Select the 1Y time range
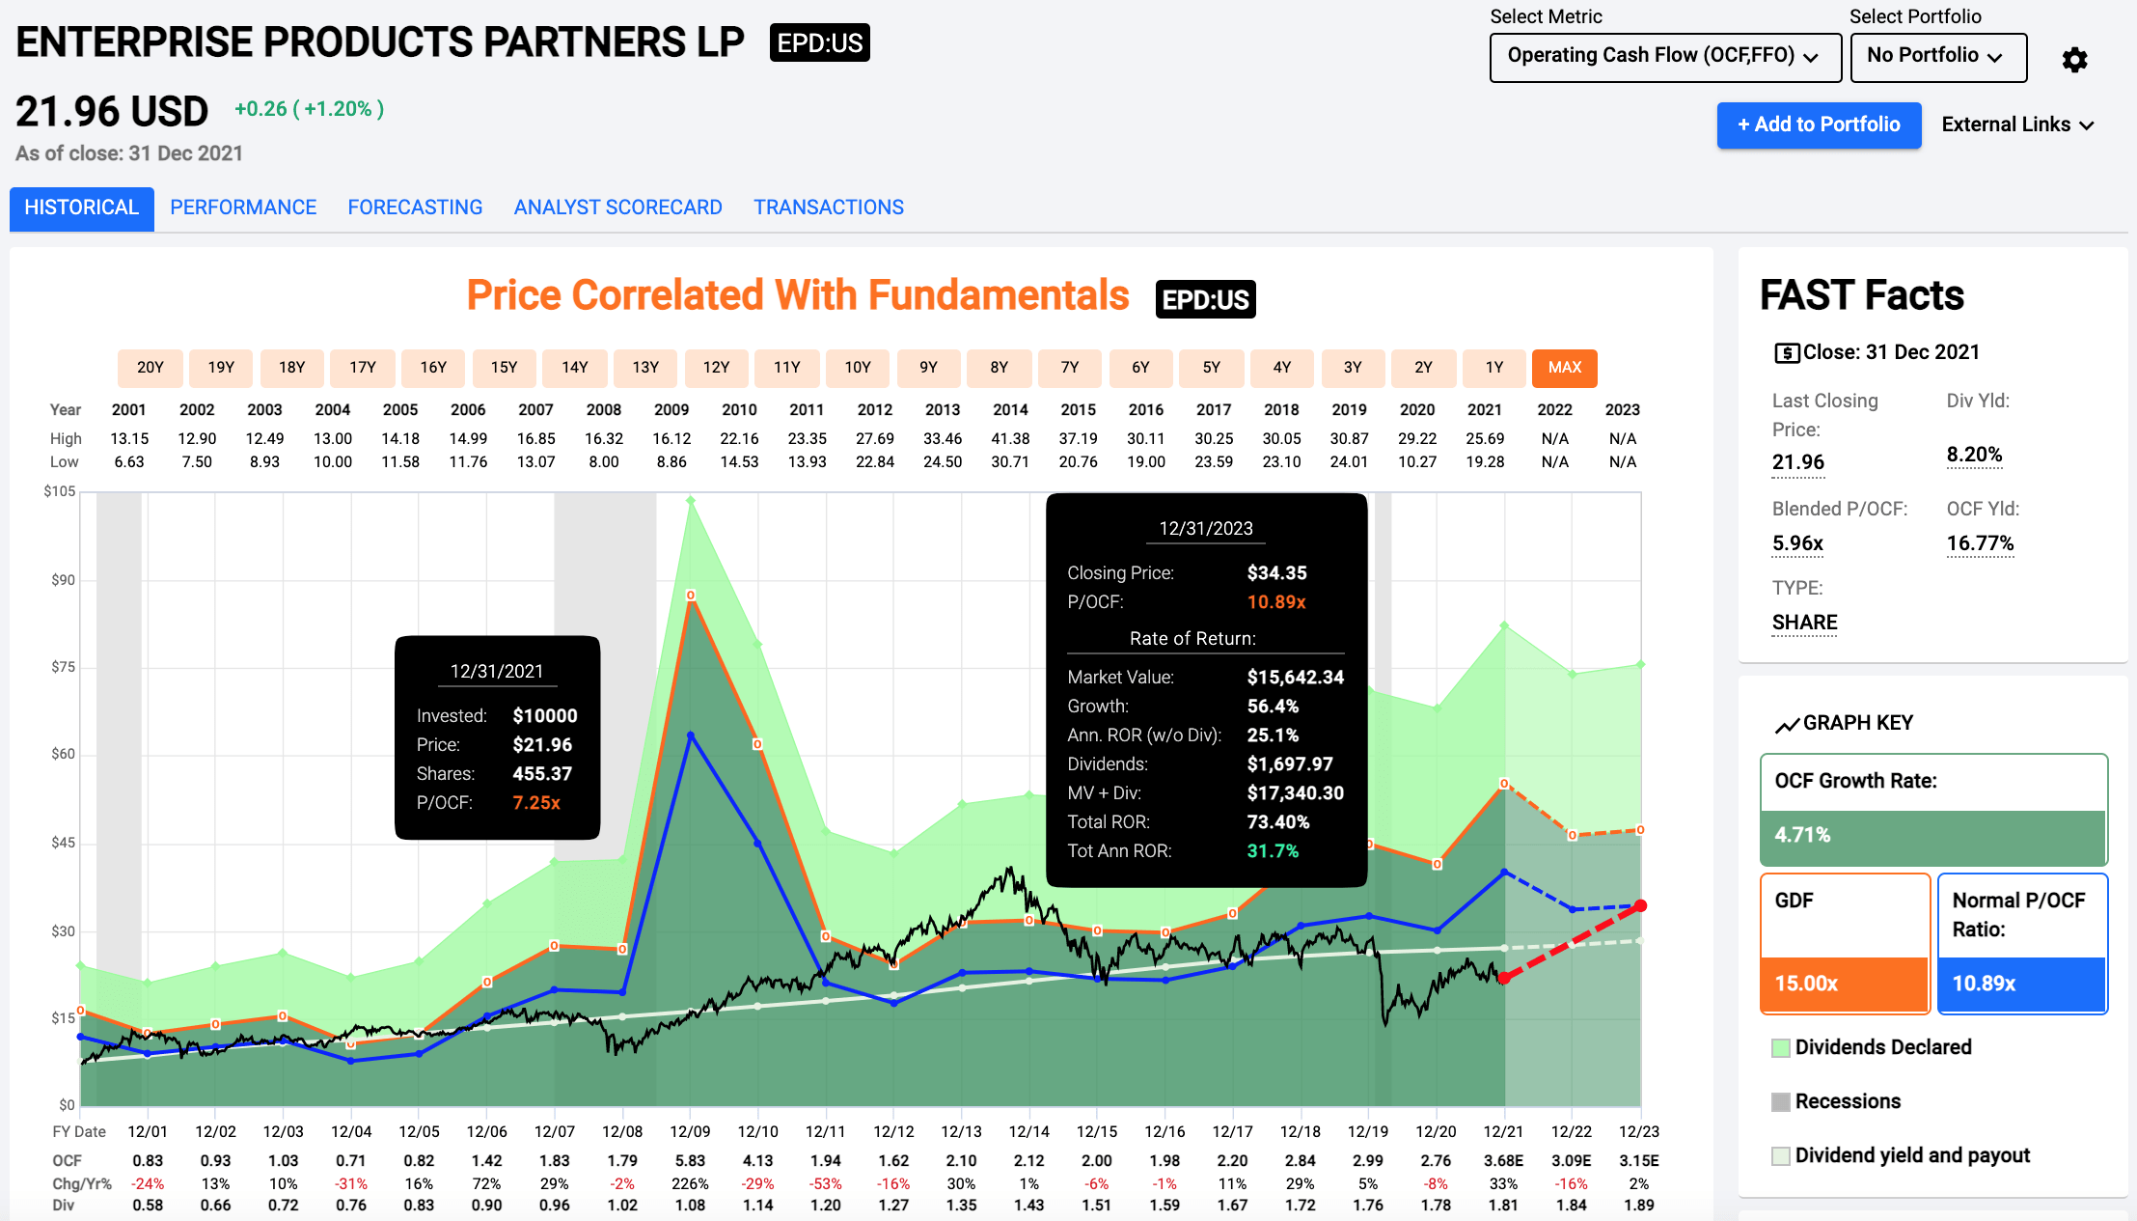 pos(1494,368)
